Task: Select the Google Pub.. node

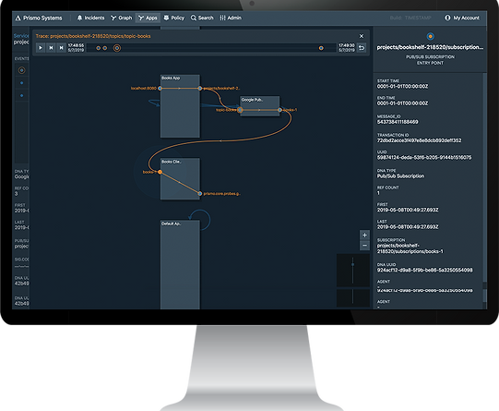Action: click(x=260, y=106)
